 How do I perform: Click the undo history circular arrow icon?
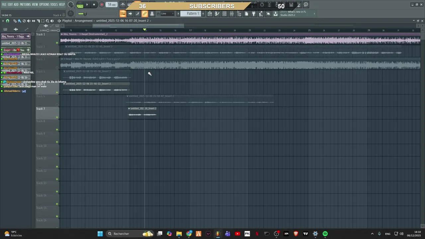(x=262, y=5)
